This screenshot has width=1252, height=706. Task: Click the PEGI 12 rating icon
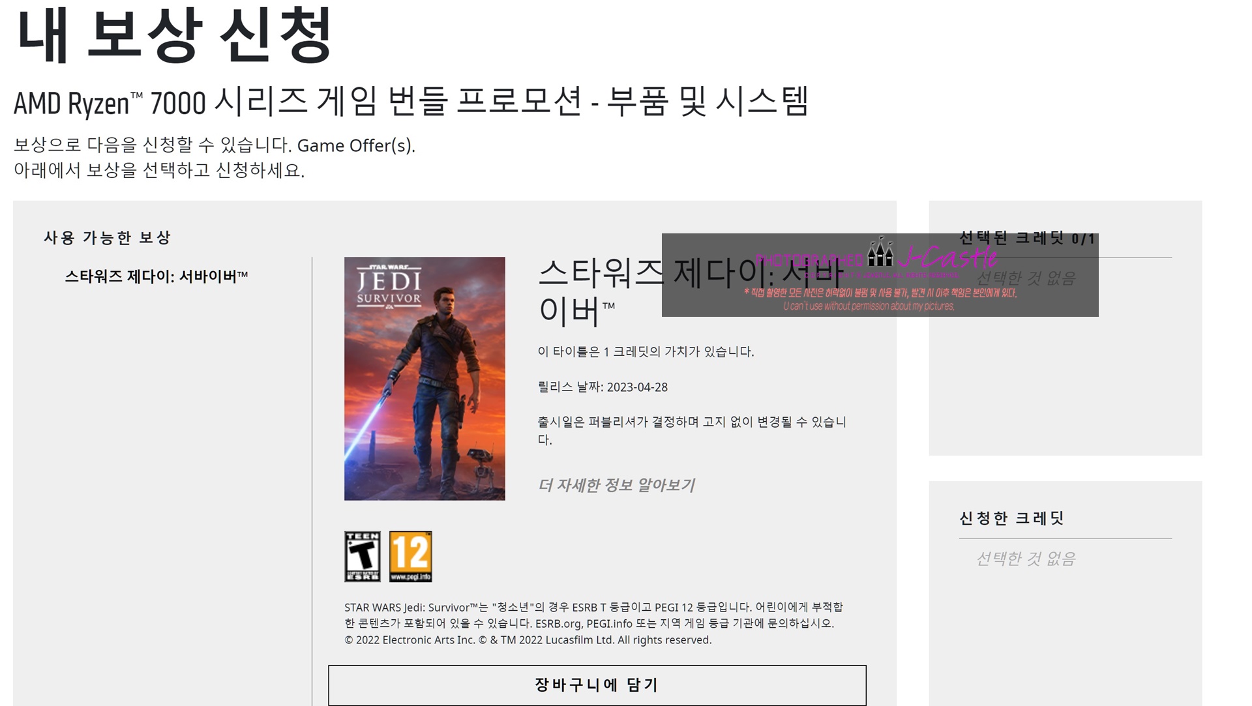(411, 557)
